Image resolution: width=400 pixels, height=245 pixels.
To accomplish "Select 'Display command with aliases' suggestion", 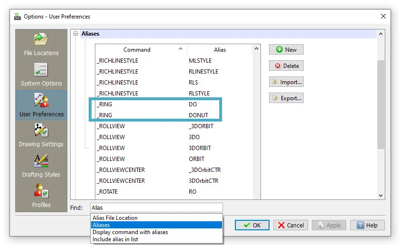I will pyautogui.click(x=130, y=232).
